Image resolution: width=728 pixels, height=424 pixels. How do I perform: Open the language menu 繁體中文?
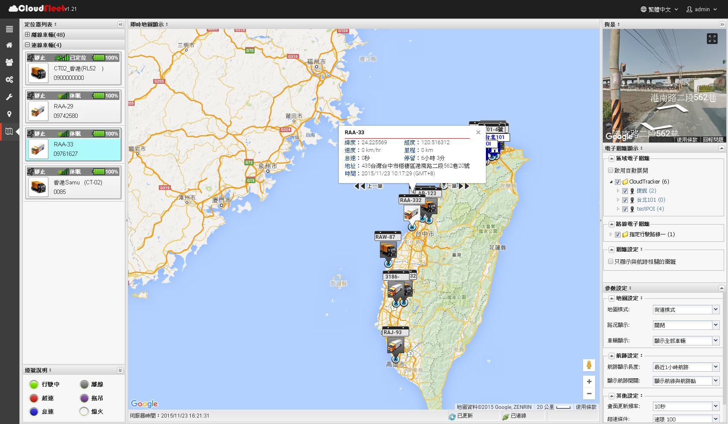659,9
